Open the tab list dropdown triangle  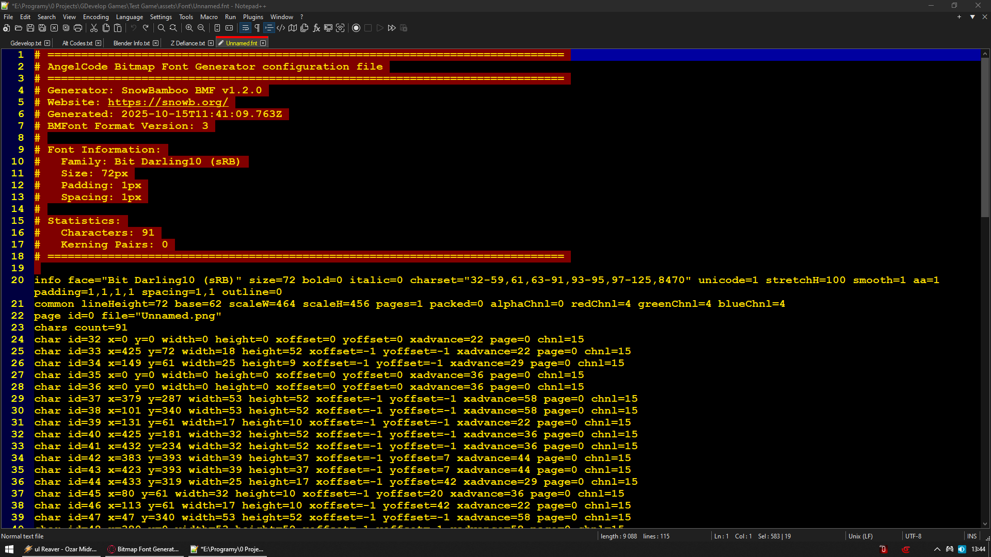click(972, 17)
